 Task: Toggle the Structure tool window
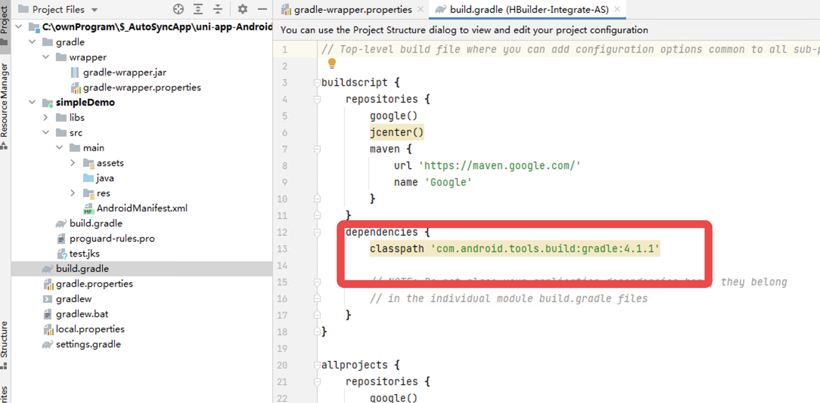click(x=5, y=345)
